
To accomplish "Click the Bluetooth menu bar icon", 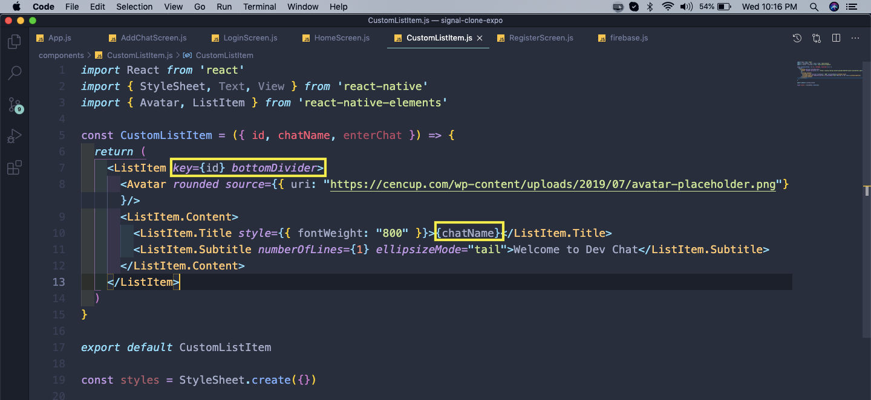I will click(x=650, y=7).
